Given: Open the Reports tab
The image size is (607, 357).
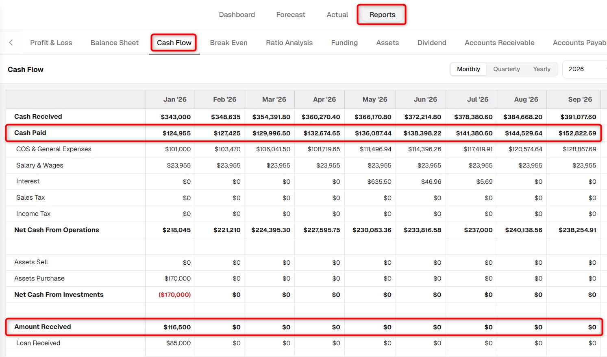Looking at the screenshot, I should pos(382,15).
